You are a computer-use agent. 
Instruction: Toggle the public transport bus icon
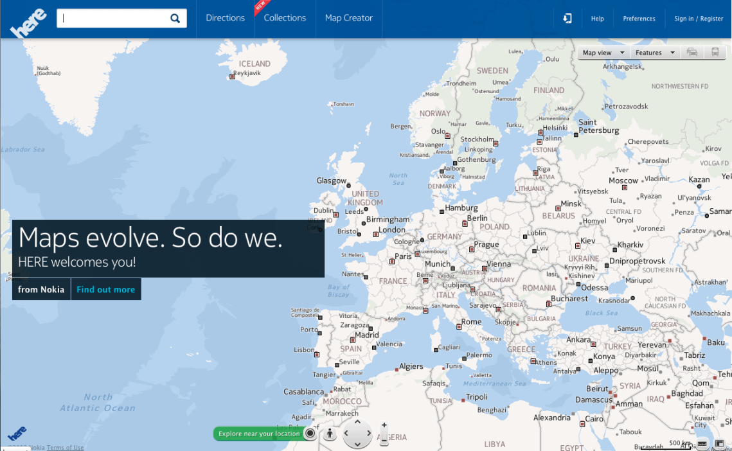click(715, 53)
